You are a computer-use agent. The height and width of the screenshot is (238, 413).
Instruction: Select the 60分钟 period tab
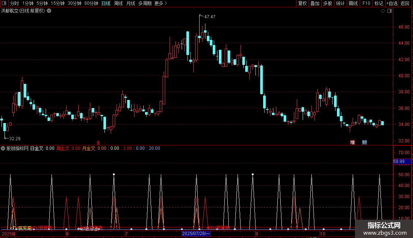(91, 3)
